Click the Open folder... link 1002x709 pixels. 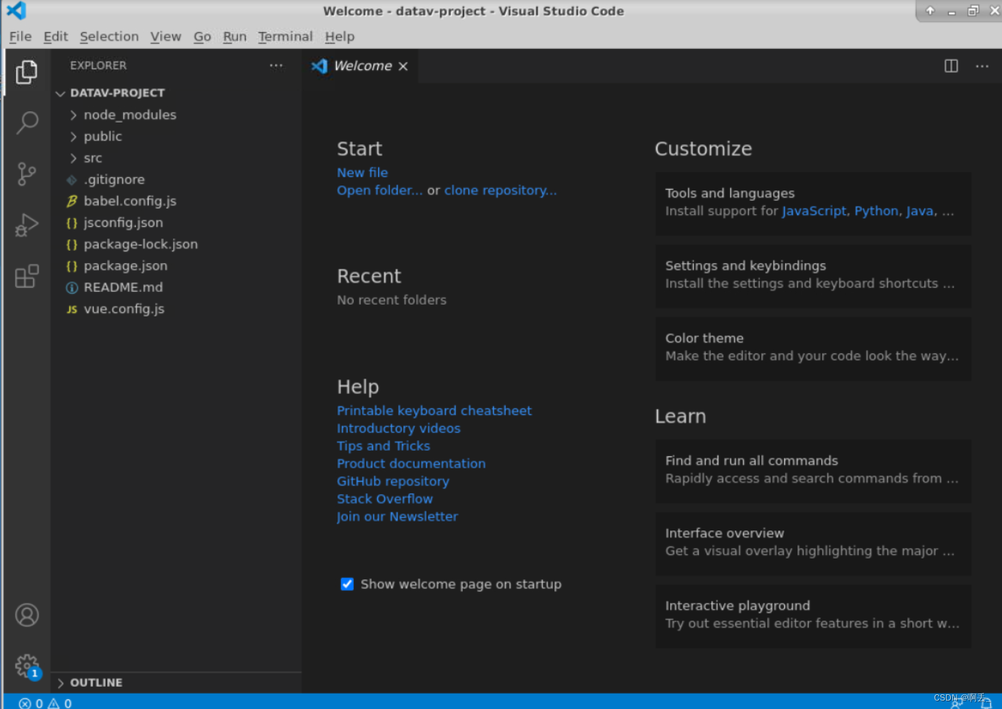[x=380, y=190]
